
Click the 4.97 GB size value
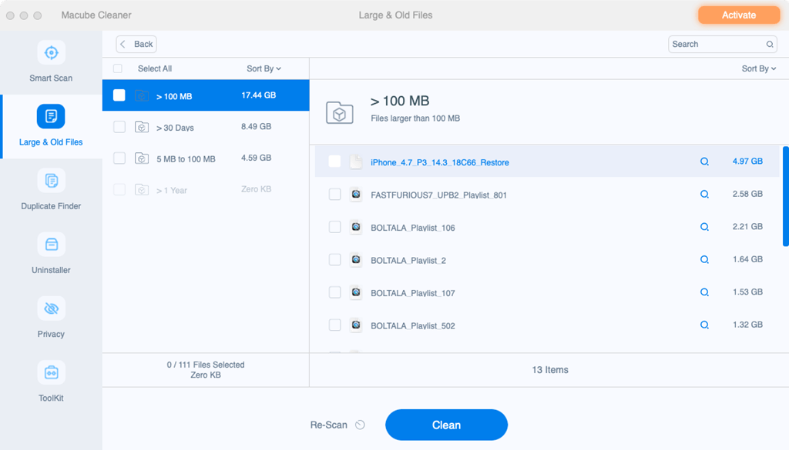747,162
